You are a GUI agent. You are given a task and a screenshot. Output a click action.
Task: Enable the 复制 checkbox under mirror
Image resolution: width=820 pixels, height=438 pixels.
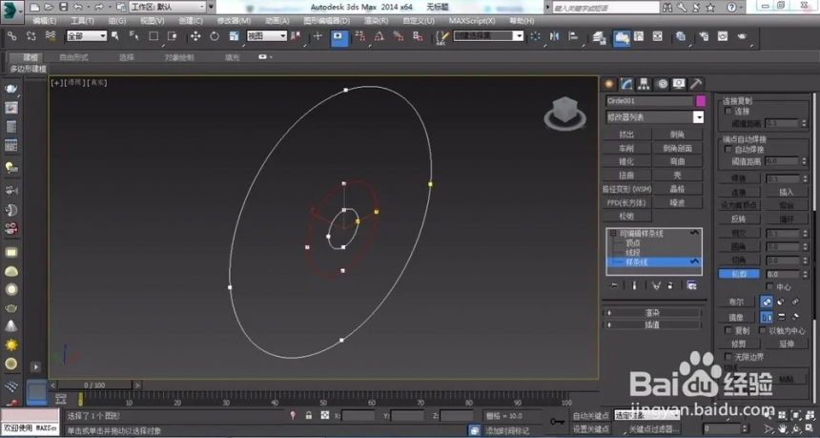[x=728, y=331]
